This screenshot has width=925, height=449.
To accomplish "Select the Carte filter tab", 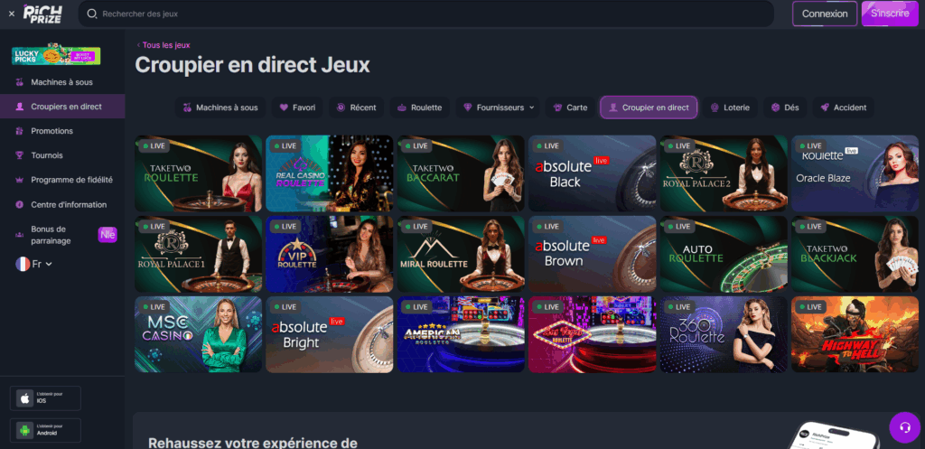I will coord(570,108).
